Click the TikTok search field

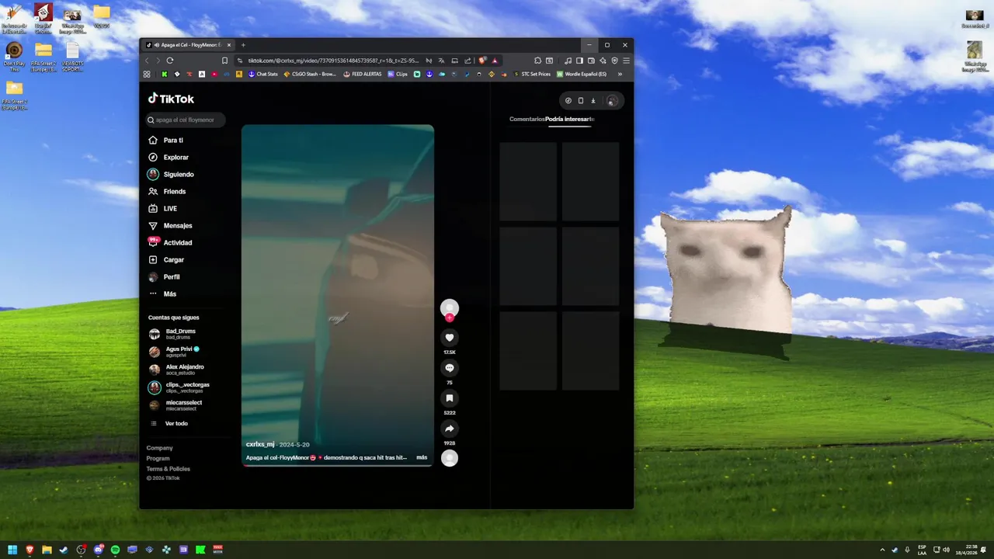[x=186, y=120]
